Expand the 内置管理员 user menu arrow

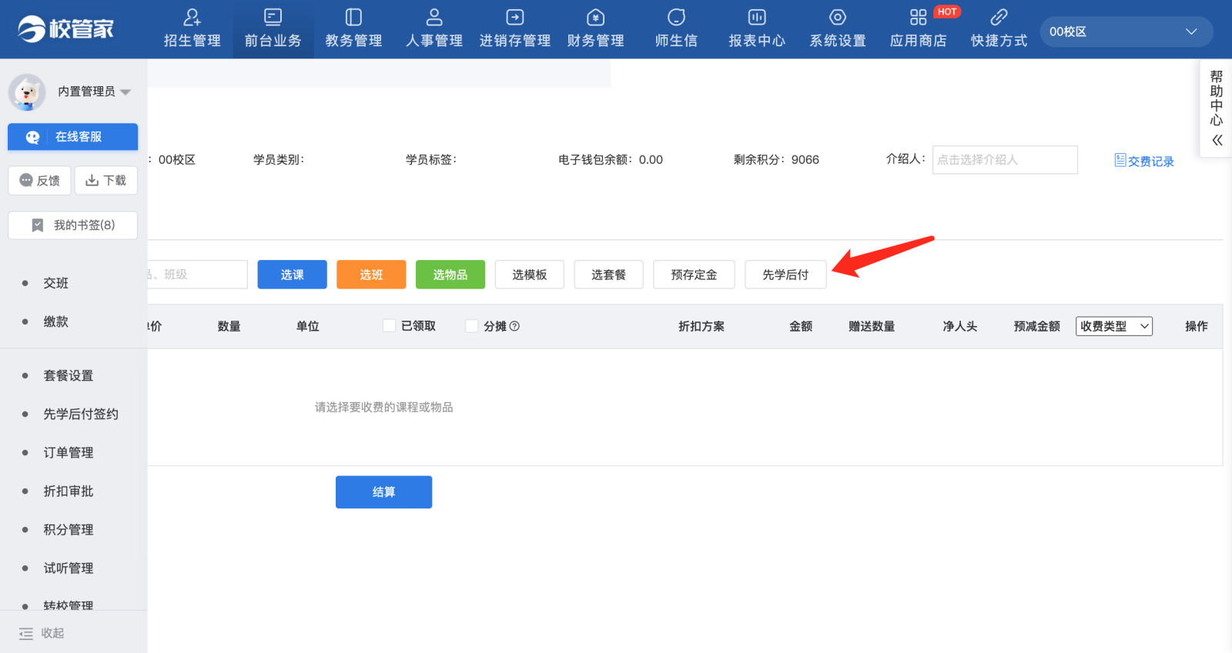click(x=126, y=92)
